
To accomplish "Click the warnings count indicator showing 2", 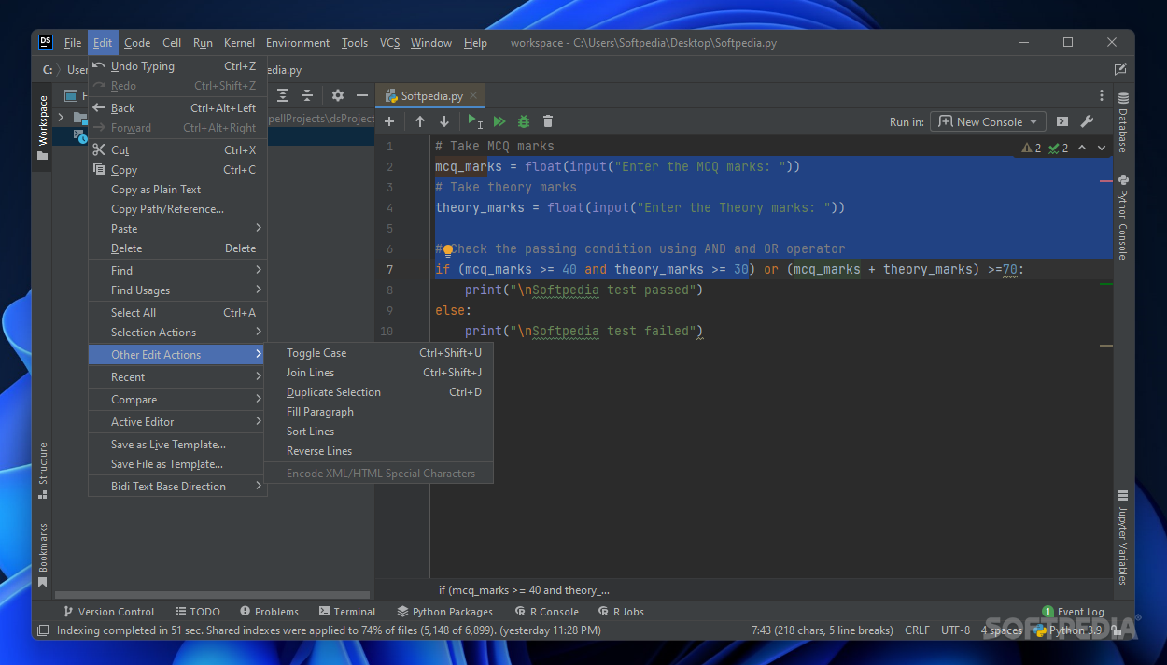I will click(x=1032, y=148).
